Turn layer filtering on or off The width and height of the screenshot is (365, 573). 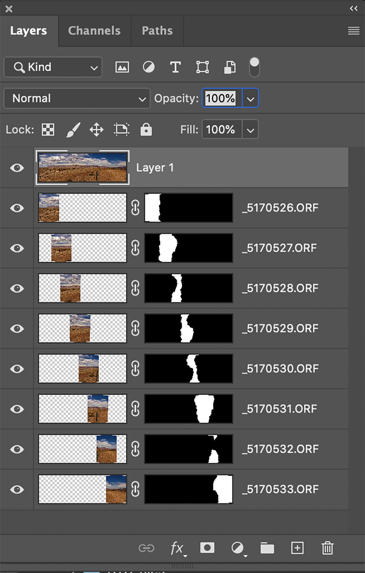pyautogui.click(x=254, y=67)
